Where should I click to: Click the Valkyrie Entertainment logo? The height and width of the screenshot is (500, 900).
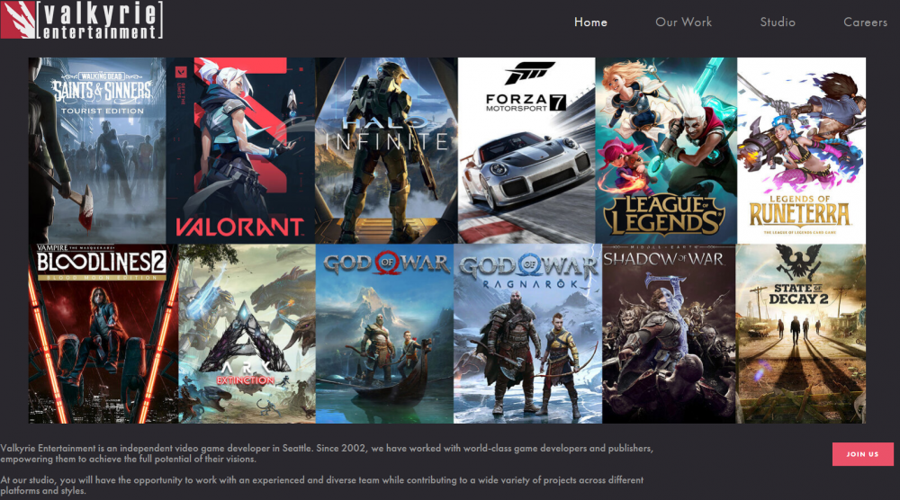point(82,21)
